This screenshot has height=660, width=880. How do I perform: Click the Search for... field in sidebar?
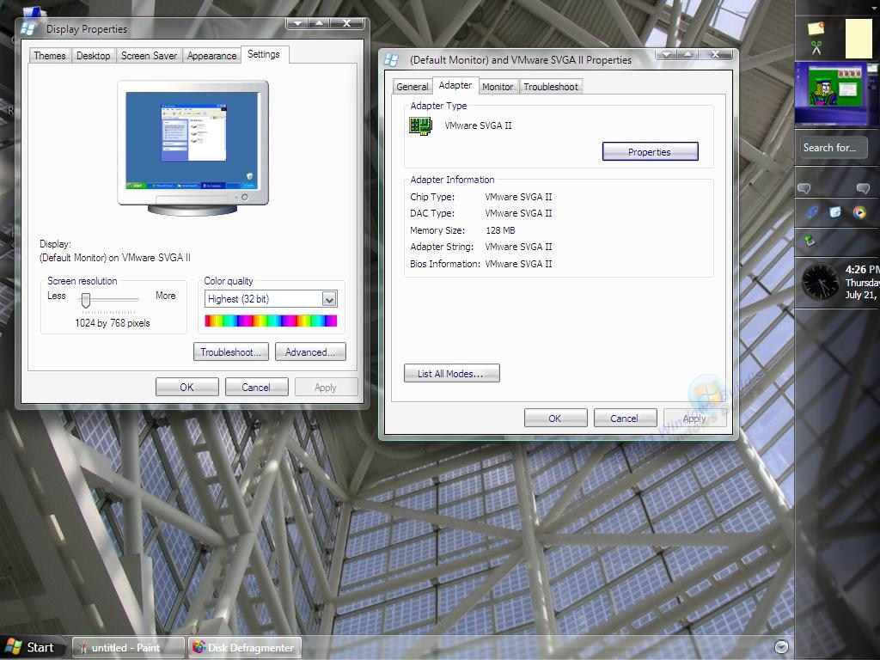[x=834, y=148]
